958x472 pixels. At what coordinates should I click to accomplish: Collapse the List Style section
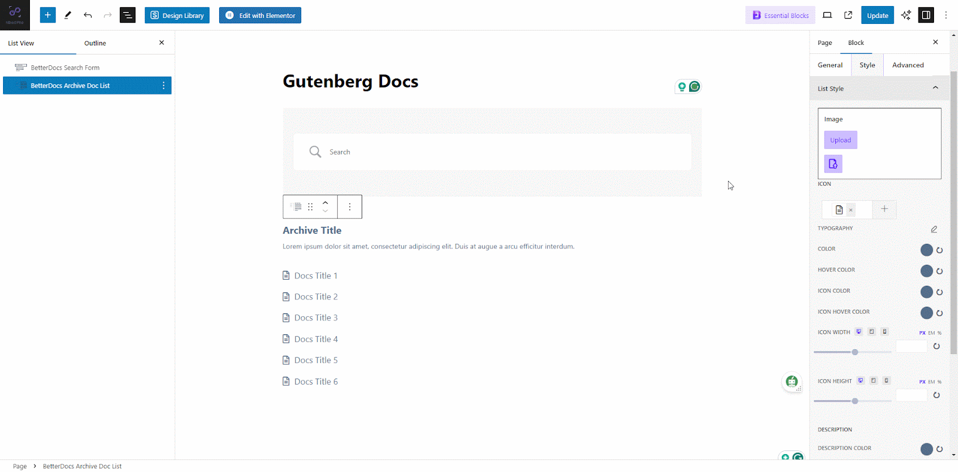(935, 88)
